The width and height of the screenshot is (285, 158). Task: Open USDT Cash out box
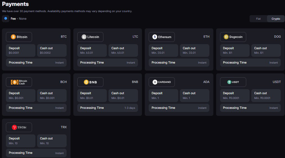pos(266,96)
